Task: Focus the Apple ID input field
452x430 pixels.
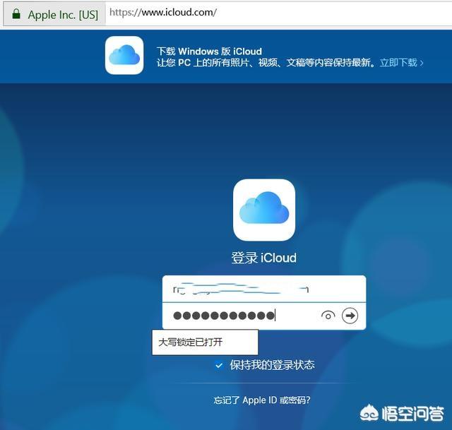Action: tap(264, 289)
